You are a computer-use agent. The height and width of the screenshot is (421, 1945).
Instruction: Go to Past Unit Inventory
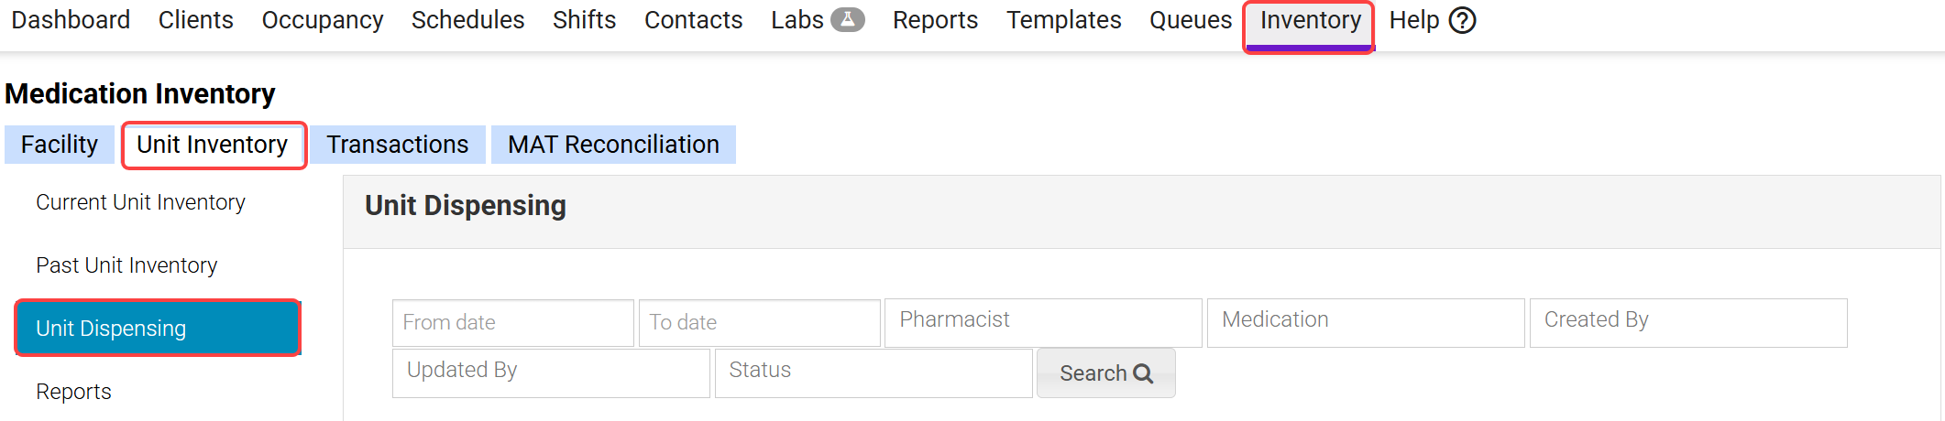[x=126, y=265]
